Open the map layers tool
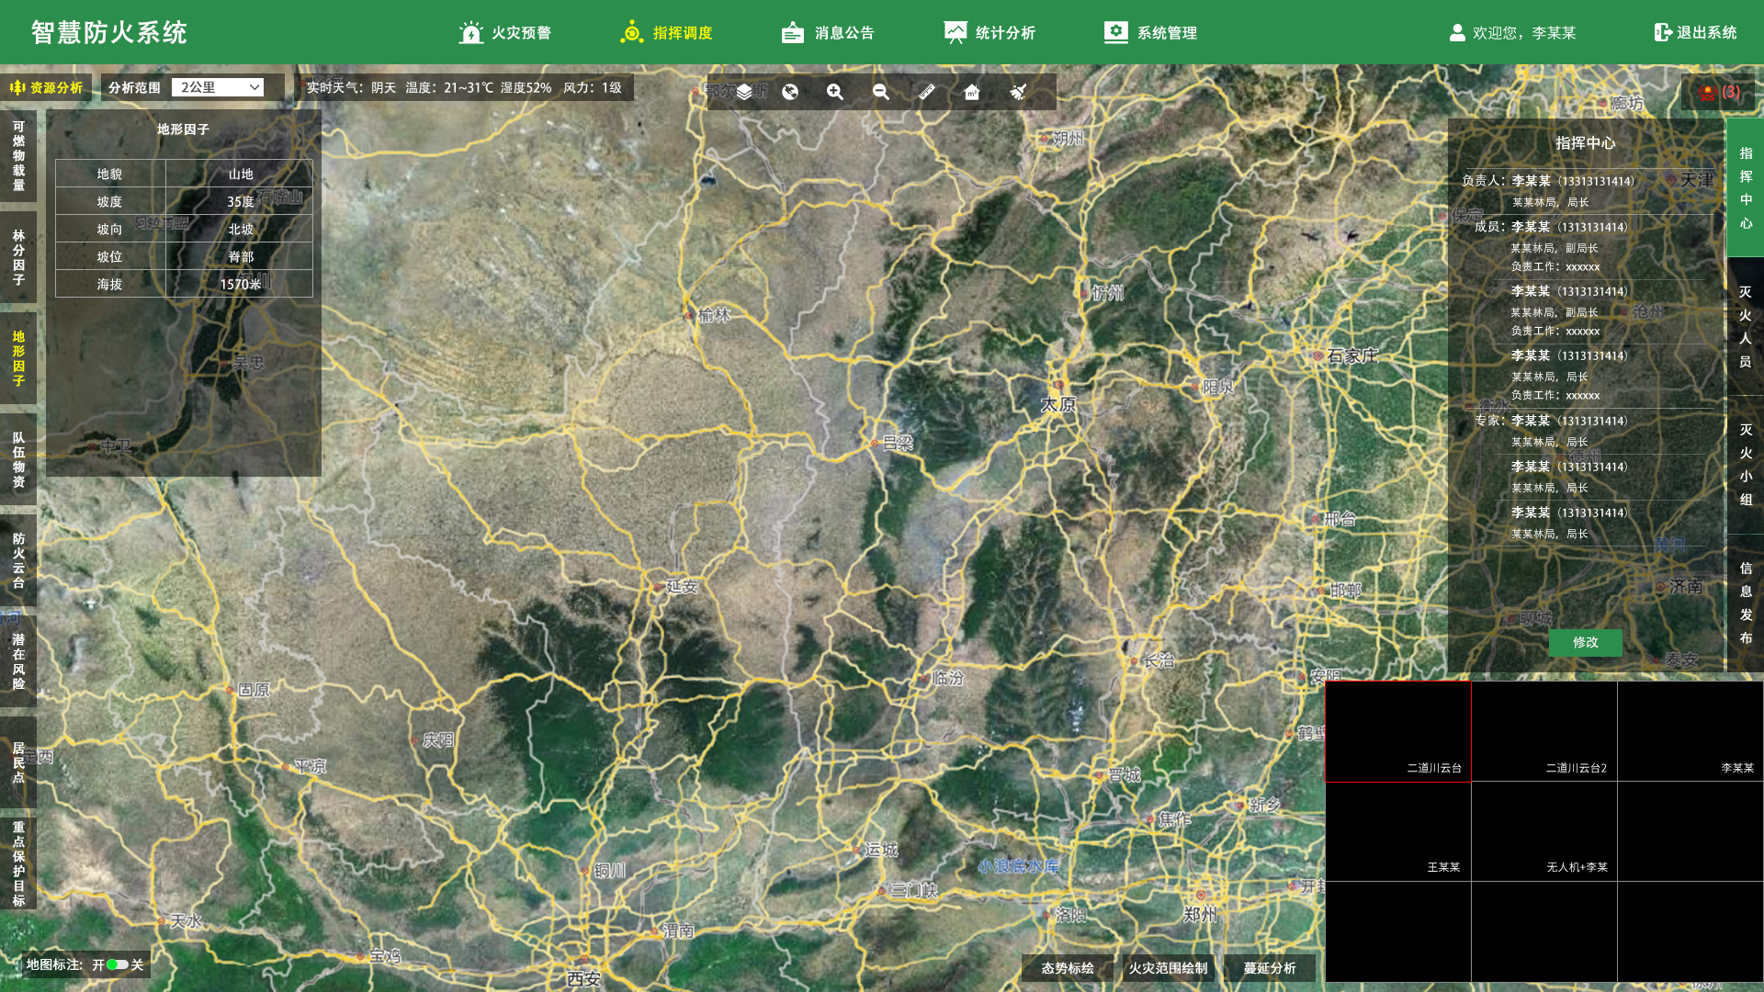The width and height of the screenshot is (1764, 992). (744, 92)
